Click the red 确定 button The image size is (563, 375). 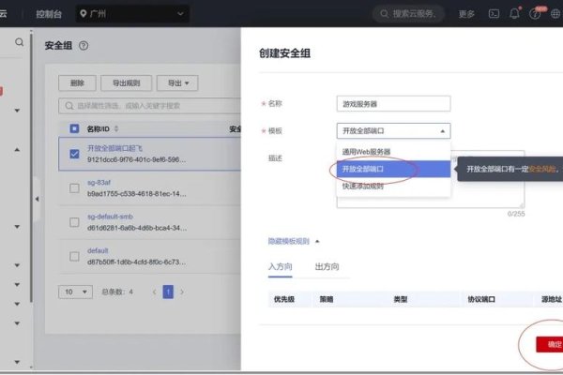pos(550,344)
